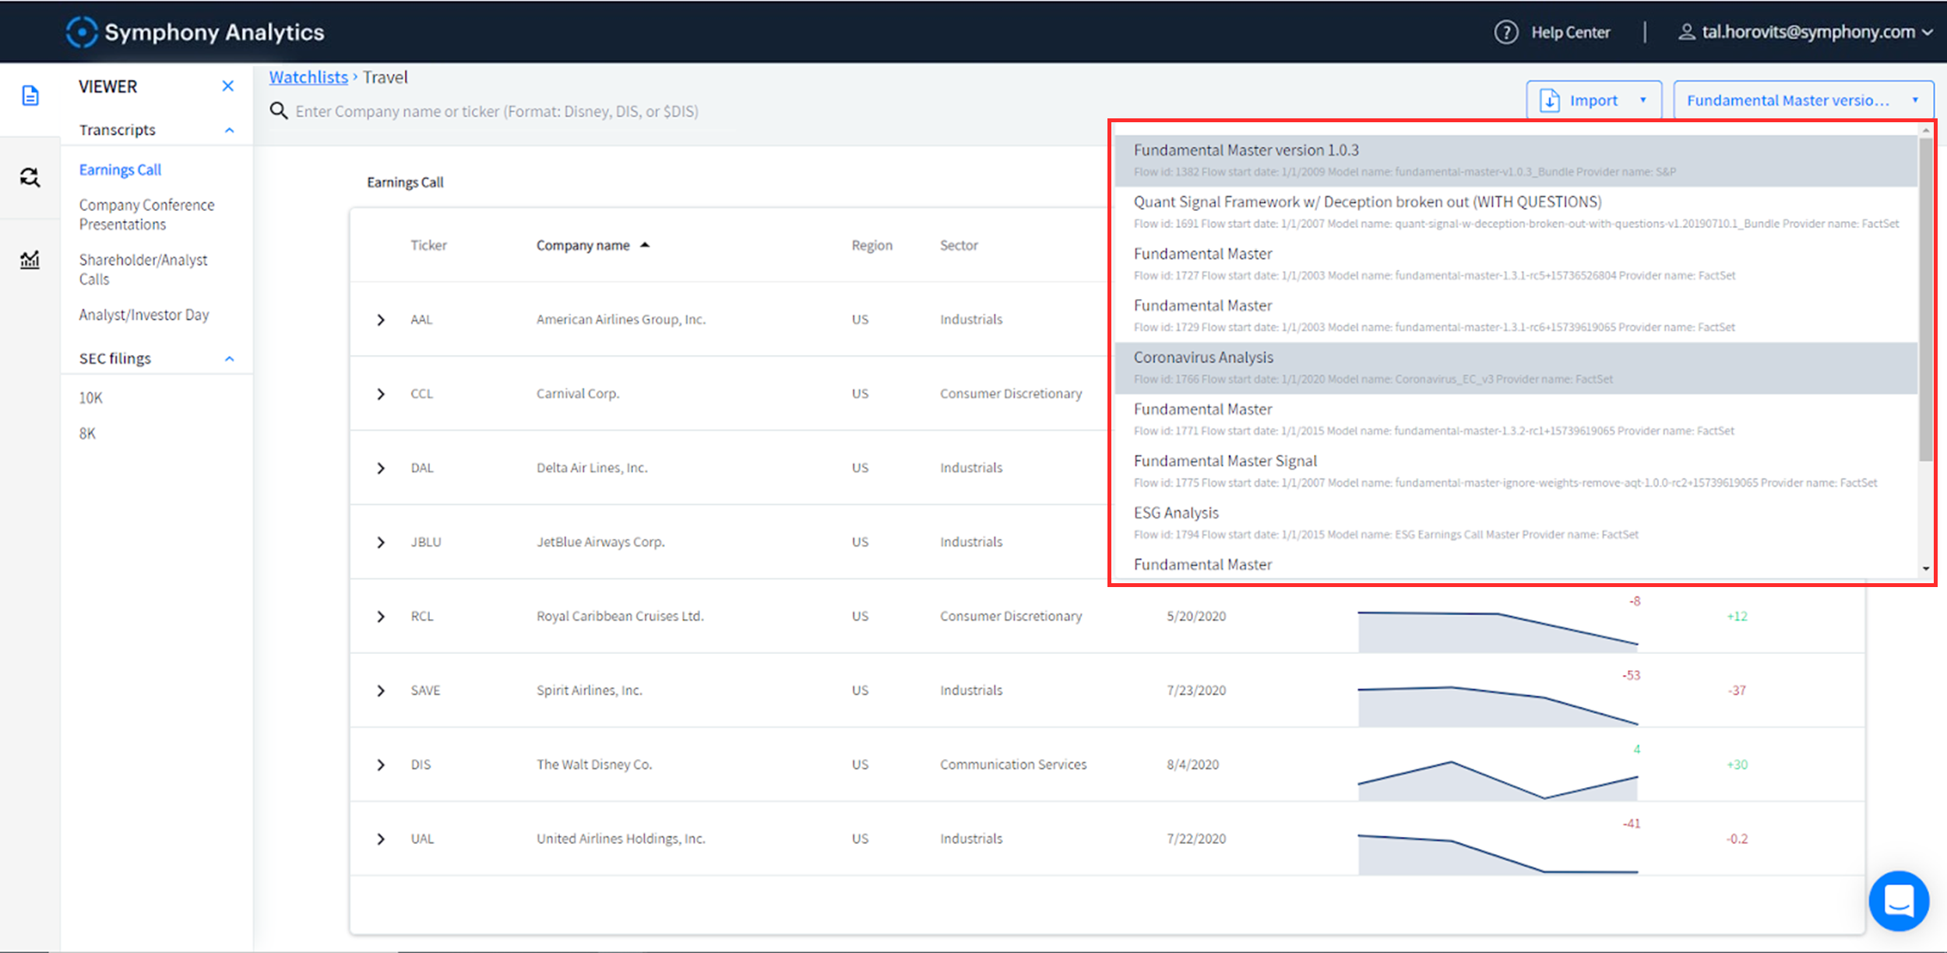Click American Airlines Group, Inc. name

(x=621, y=319)
